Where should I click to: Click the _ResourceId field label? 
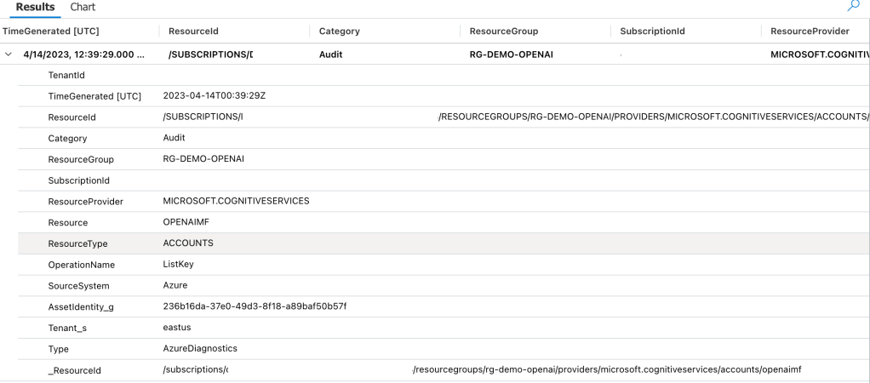[75, 370]
